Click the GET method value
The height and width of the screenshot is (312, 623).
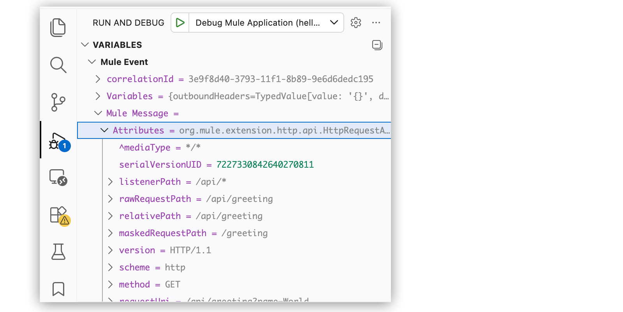pos(172,284)
